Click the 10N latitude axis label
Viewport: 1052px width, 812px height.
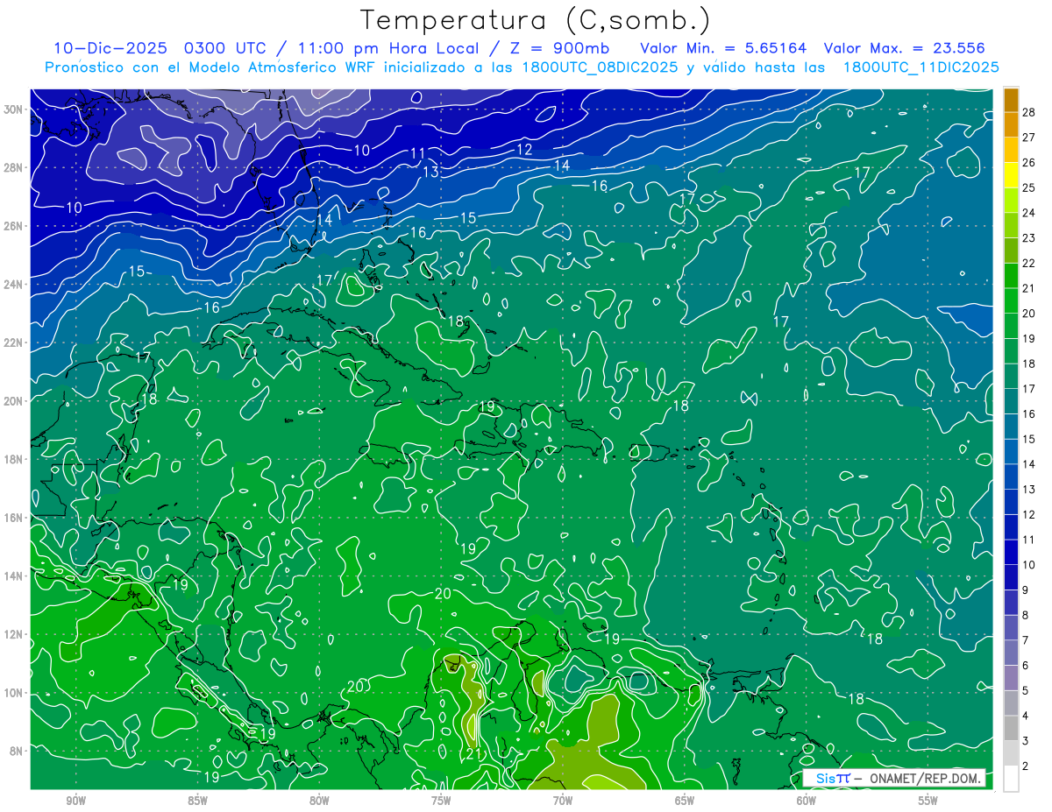pos(13,692)
